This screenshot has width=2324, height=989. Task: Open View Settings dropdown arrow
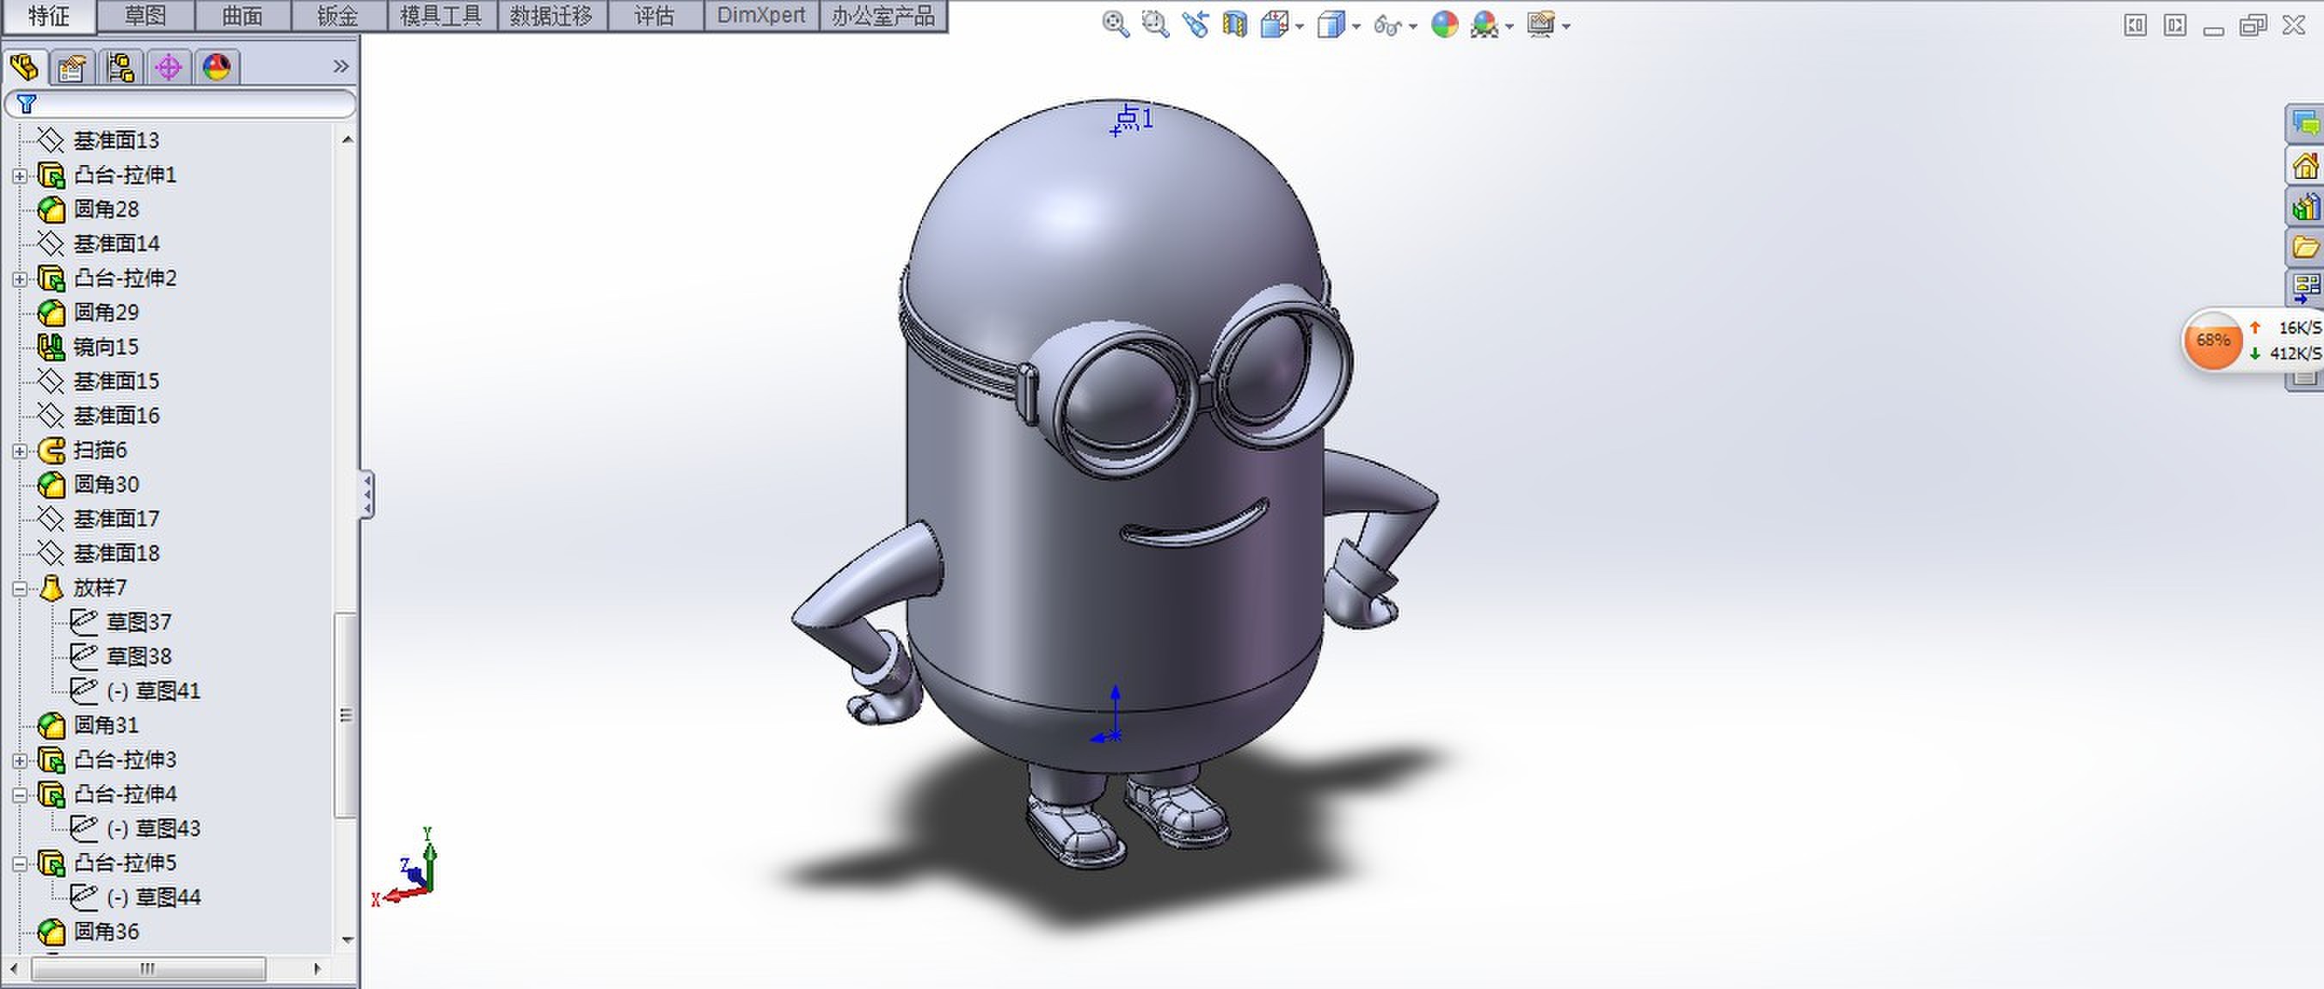[x=1566, y=27]
